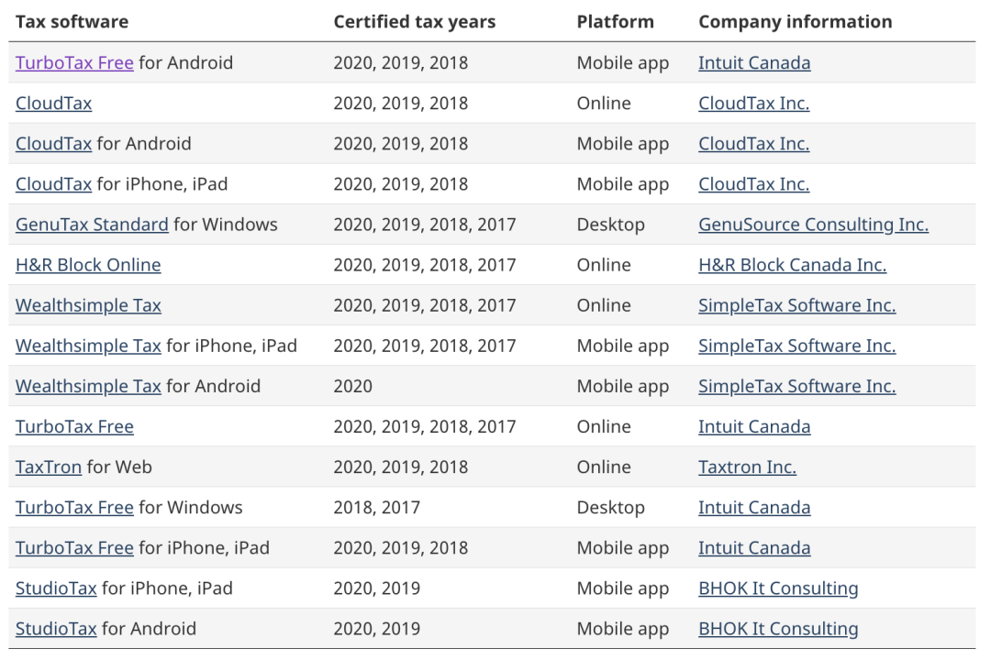Open StudioTax link for iPhone, iPad
The image size is (991, 660).
[56, 588]
